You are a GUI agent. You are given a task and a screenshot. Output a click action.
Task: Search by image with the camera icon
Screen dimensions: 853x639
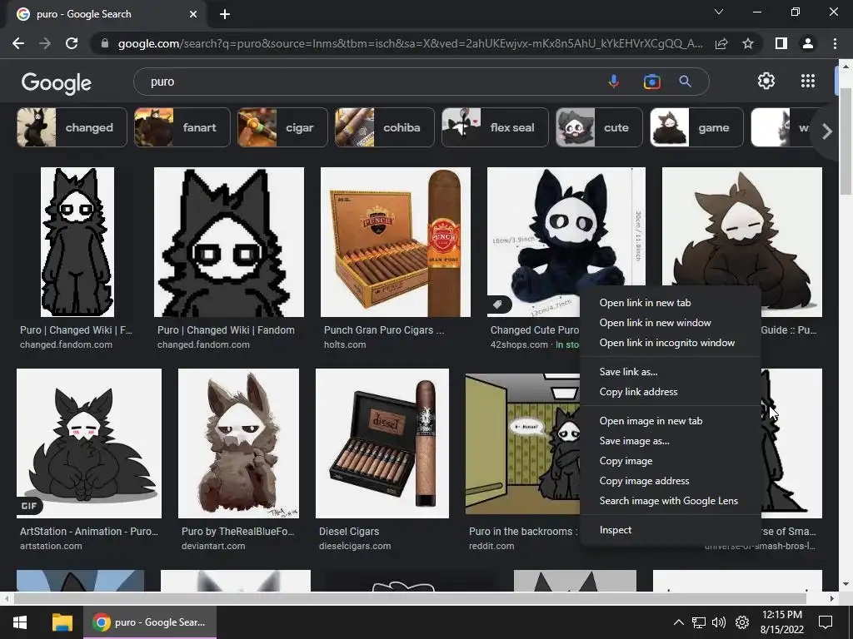[651, 82]
